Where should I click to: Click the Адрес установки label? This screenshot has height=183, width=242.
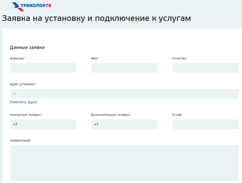point(22,84)
